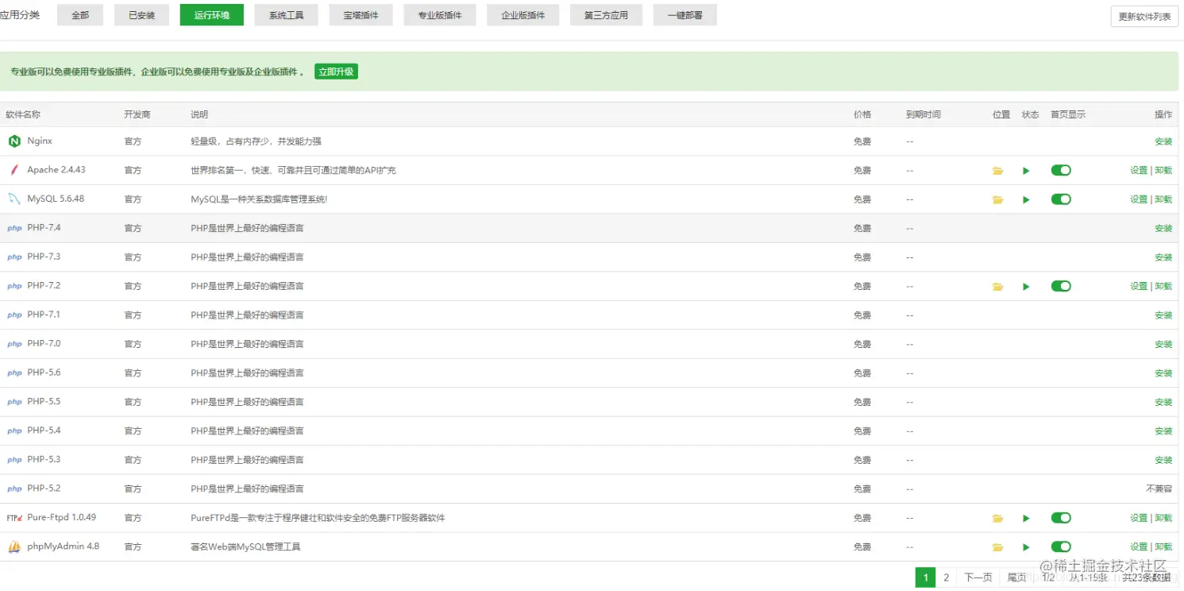This screenshot has width=1184, height=591.
Task: Toggle phpMyAdmin homepage display switch
Action: click(1061, 547)
